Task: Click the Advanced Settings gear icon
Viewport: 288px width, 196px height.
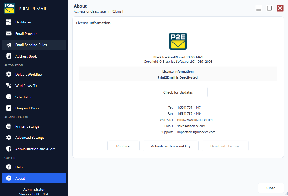Action: (x=9, y=138)
